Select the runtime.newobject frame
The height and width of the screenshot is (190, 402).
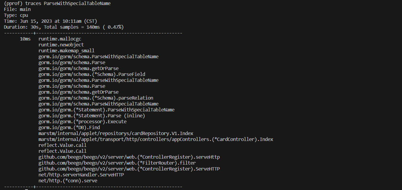[x=61, y=45]
